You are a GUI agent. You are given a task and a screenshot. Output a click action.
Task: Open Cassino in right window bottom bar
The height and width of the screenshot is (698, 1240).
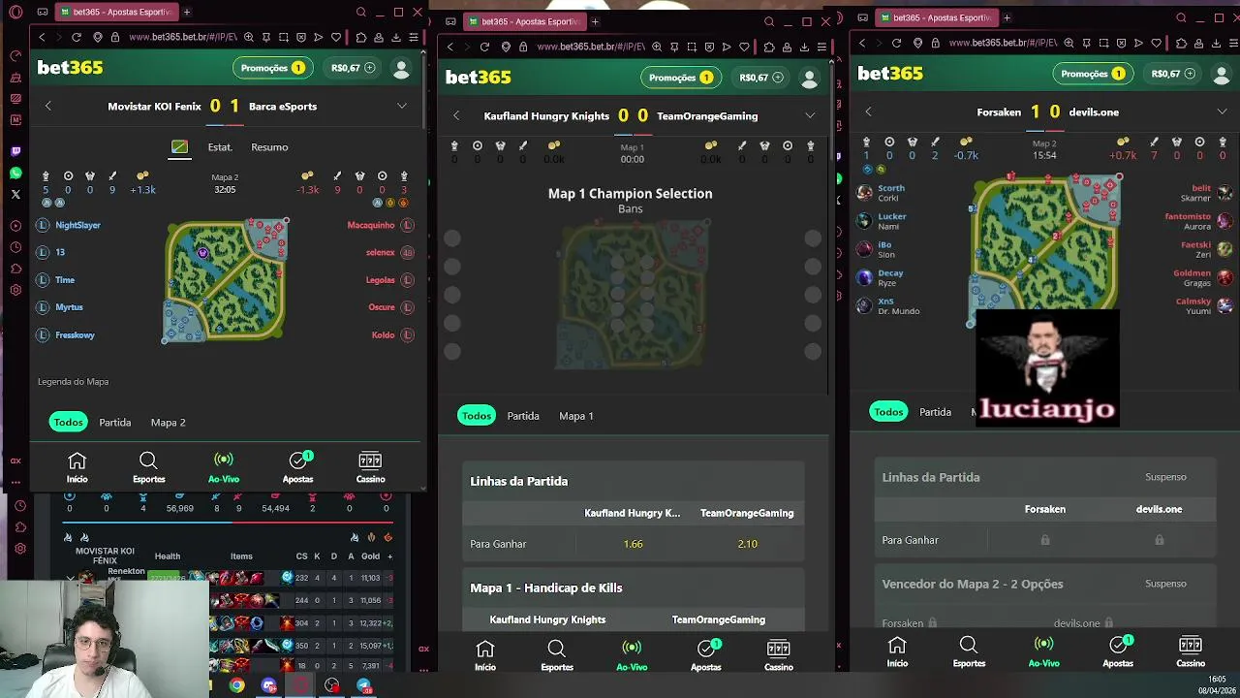(1191, 651)
